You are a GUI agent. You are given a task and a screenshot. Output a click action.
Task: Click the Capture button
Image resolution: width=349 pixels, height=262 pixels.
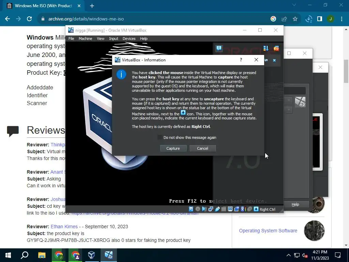pyautogui.click(x=173, y=148)
